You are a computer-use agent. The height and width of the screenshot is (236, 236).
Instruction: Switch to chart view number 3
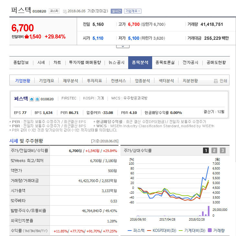(x=222, y=150)
